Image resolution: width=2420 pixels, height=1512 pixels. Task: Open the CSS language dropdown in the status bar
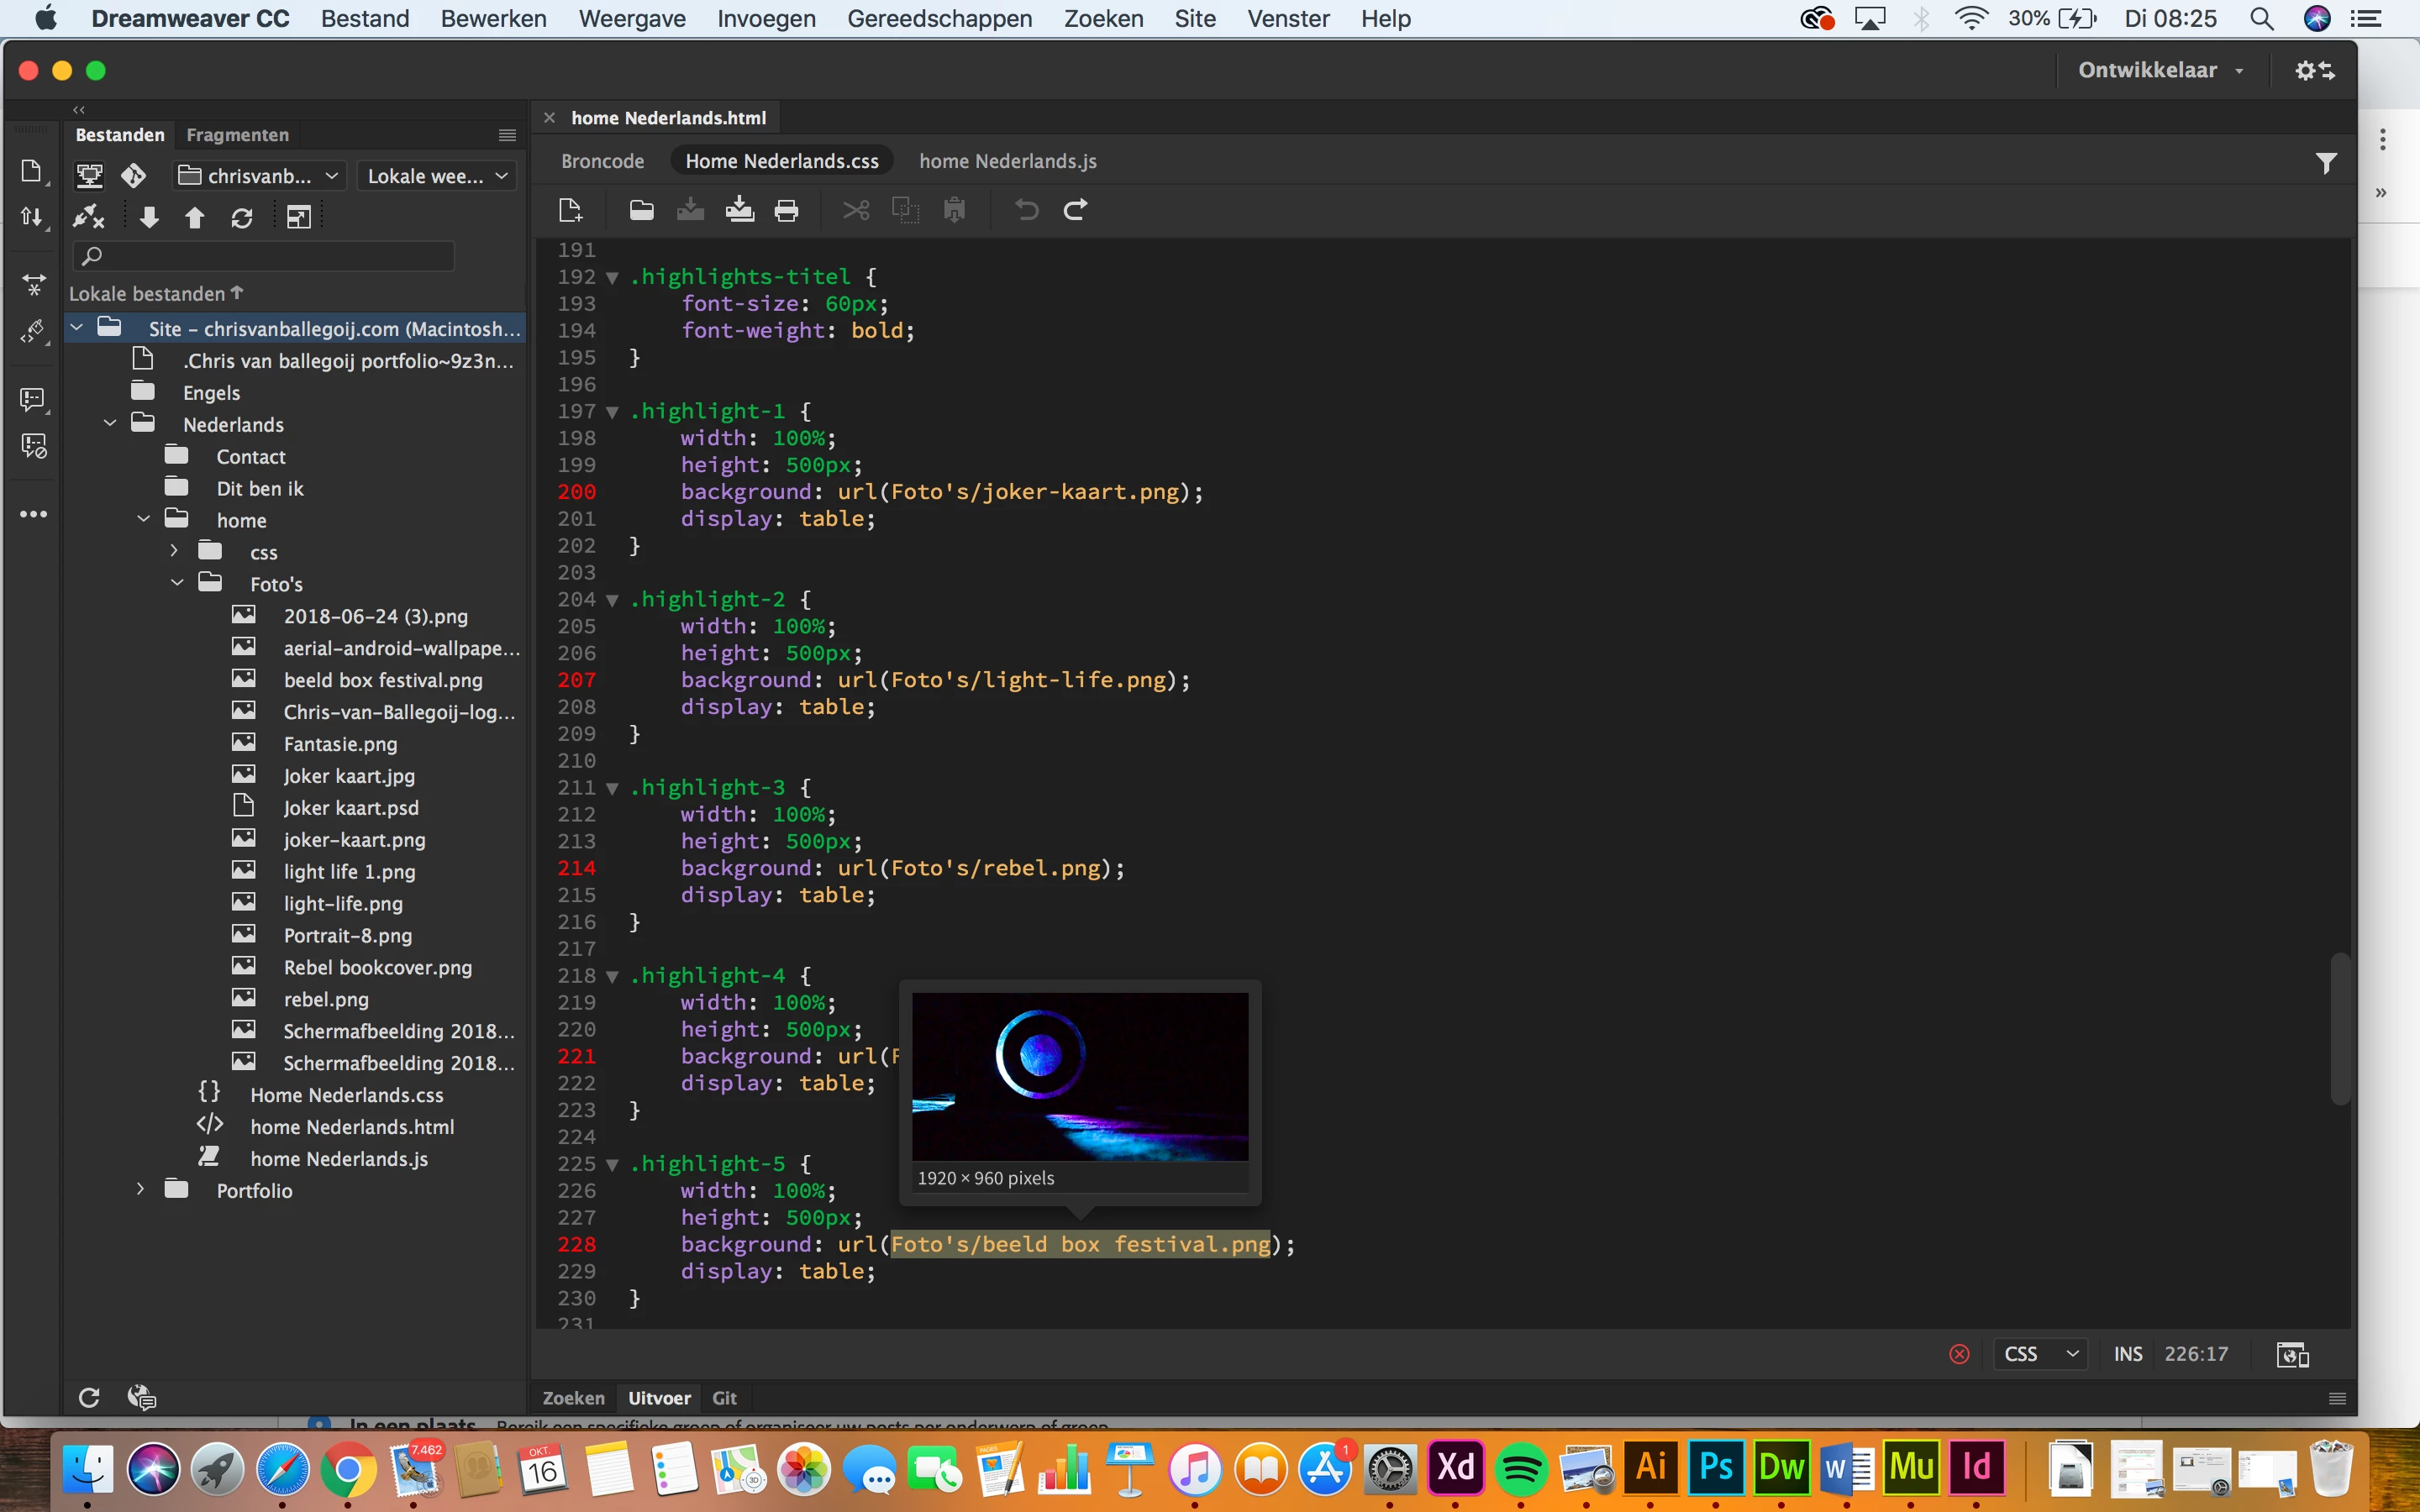[x=2040, y=1354]
